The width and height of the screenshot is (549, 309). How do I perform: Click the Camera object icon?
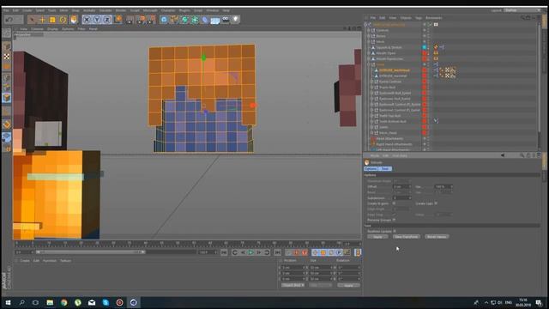tap(226, 20)
